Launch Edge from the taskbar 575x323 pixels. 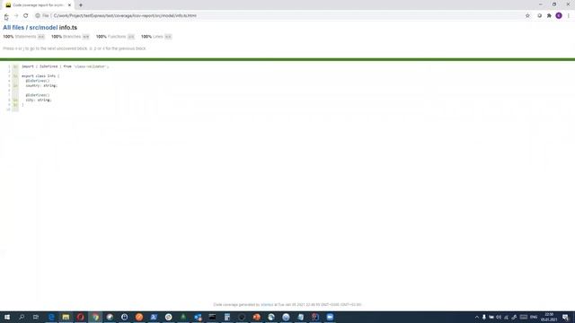tap(51, 317)
